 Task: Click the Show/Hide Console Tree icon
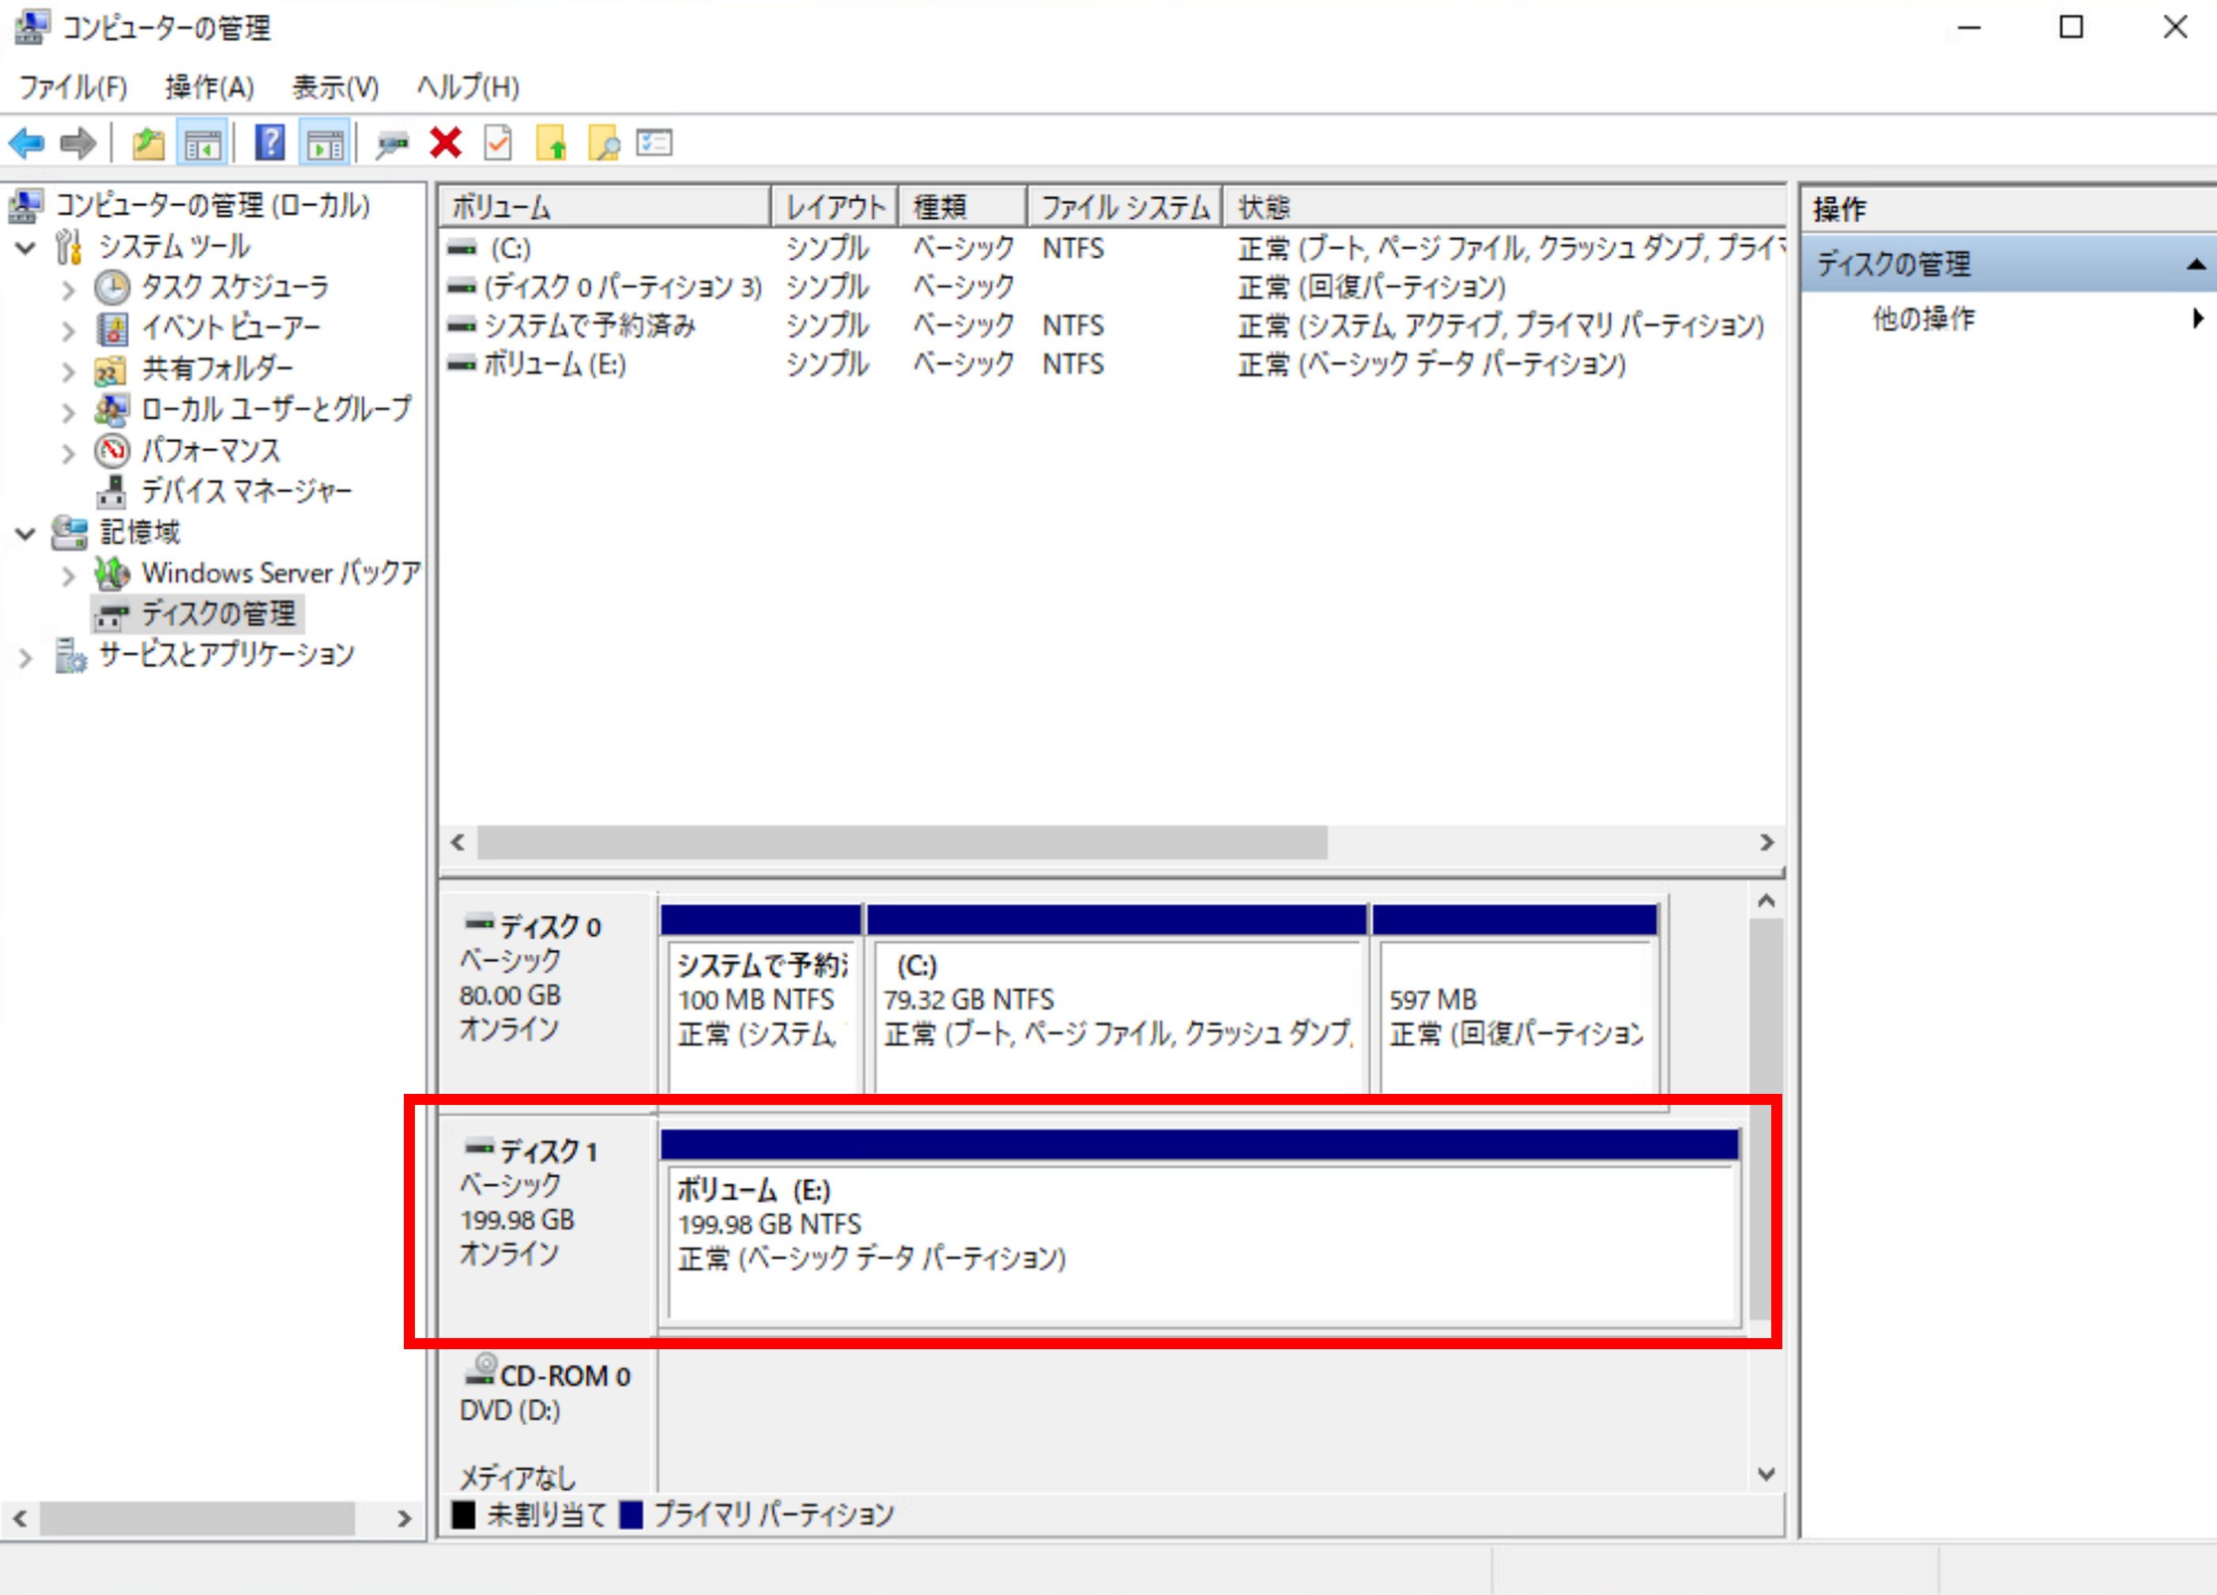[x=202, y=144]
